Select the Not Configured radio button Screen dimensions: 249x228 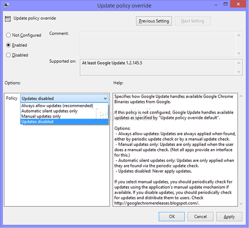pyautogui.click(x=8, y=35)
